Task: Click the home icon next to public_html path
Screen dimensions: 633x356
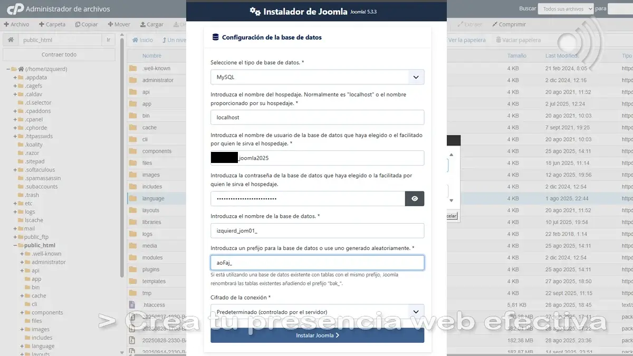Action: pos(11,39)
